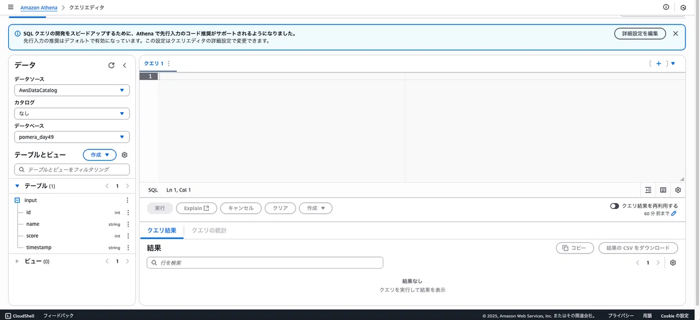
Task: Open Cookie の設定 in footer
Action: 674,316
